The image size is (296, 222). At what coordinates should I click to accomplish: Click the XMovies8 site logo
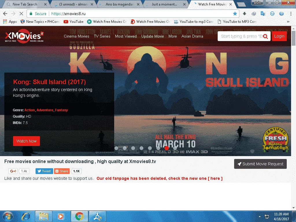click(24, 36)
